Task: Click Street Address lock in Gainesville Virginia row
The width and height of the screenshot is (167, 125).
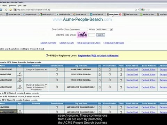Action: [x=57, y=69]
